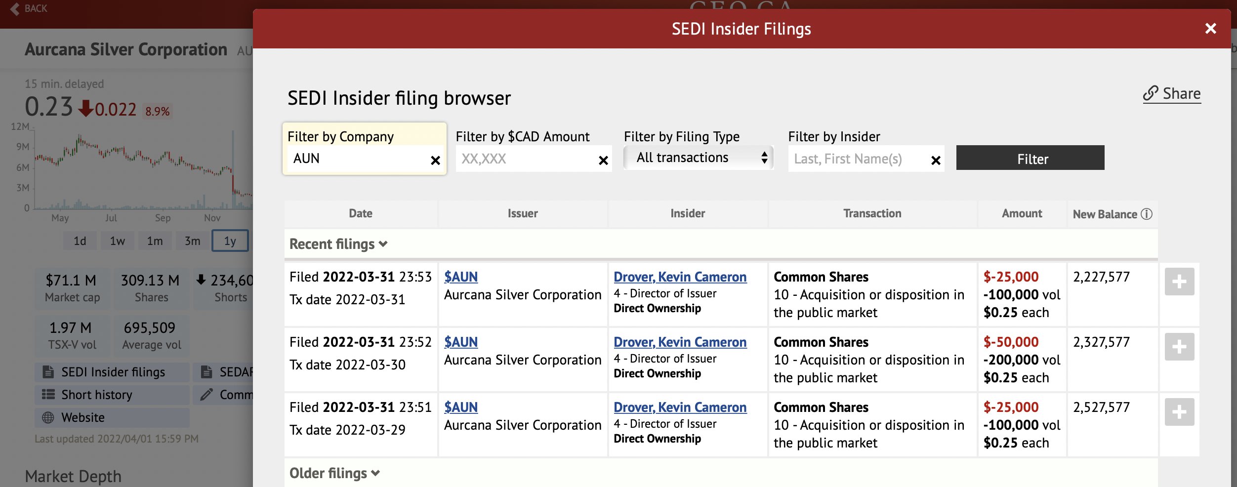The width and height of the screenshot is (1237, 487).
Task: Expand the 2022-03-29 transaction plus icon
Action: coord(1179,412)
